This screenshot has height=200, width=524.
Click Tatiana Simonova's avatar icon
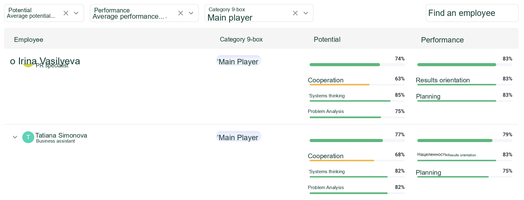click(28, 137)
